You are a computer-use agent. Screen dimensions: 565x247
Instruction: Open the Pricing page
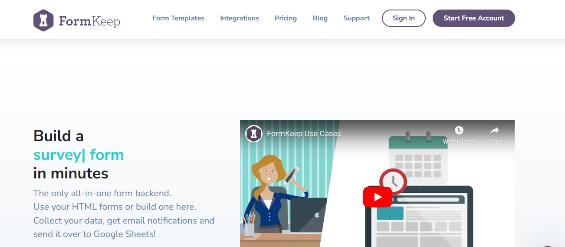point(286,18)
